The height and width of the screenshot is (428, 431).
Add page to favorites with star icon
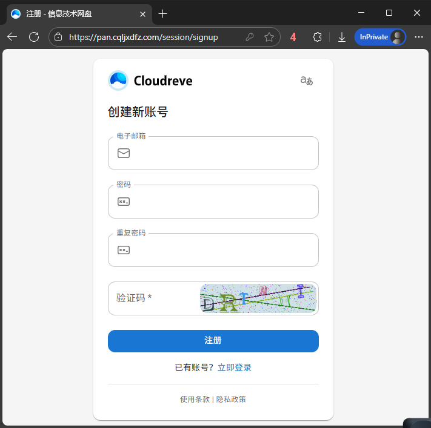coord(269,37)
